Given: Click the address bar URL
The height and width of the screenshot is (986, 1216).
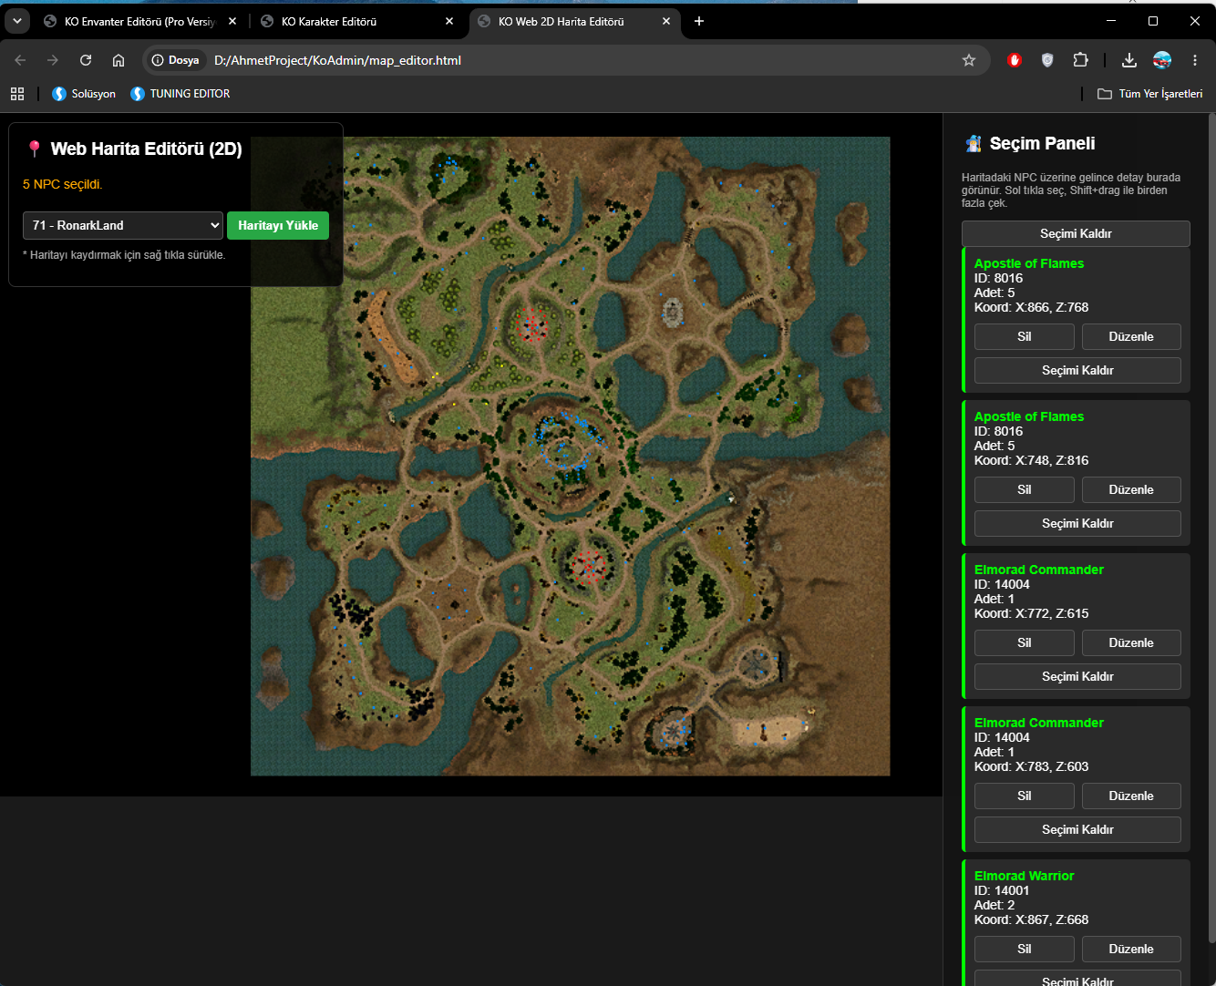Looking at the screenshot, I should [337, 60].
